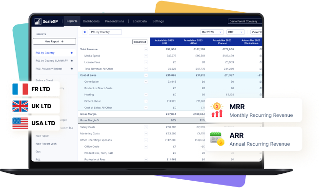Toggle star on P&L Actuals v Budget
Screen dimensions: 322x188
point(72,69)
